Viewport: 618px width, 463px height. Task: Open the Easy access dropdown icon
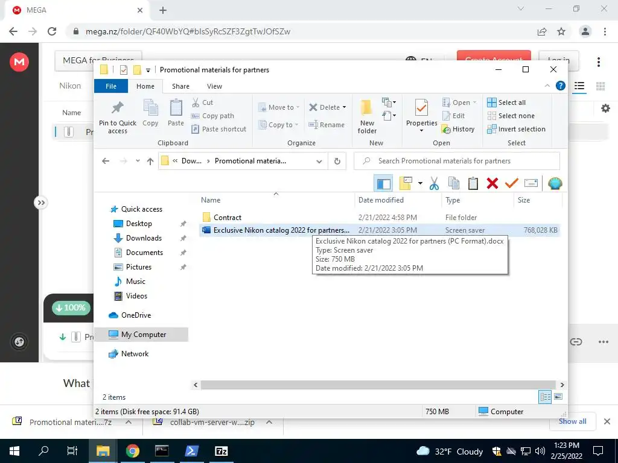click(389, 116)
